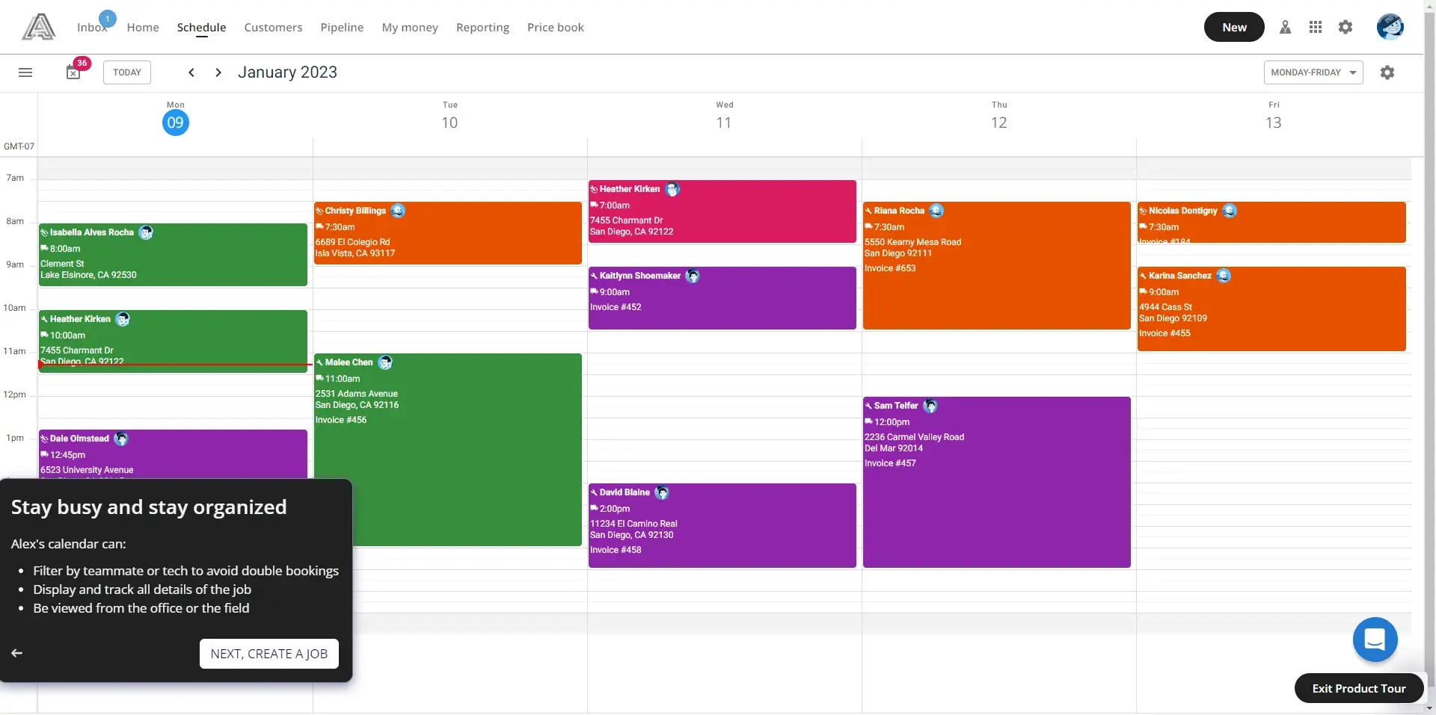Switch to the Customers tab
The height and width of the screenshot is (715, 1436).
pos(273,27)
